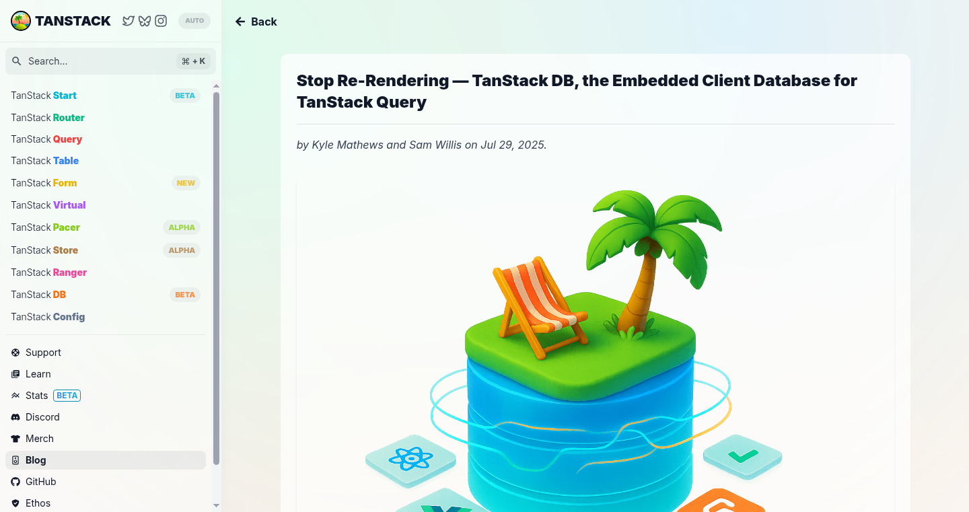This screenshot has height=512, width=969.
Task: Open the Merch page
Action: pos(106,439)
